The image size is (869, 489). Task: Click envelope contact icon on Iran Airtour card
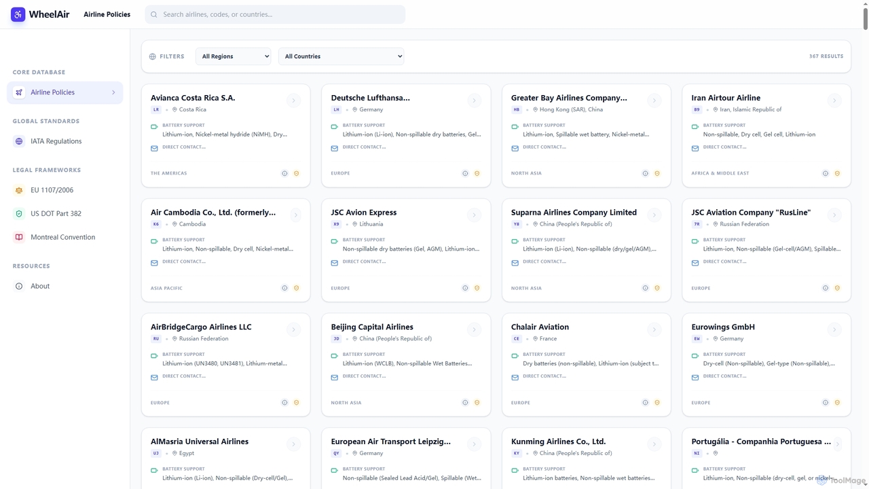click(x=695, y=148)
